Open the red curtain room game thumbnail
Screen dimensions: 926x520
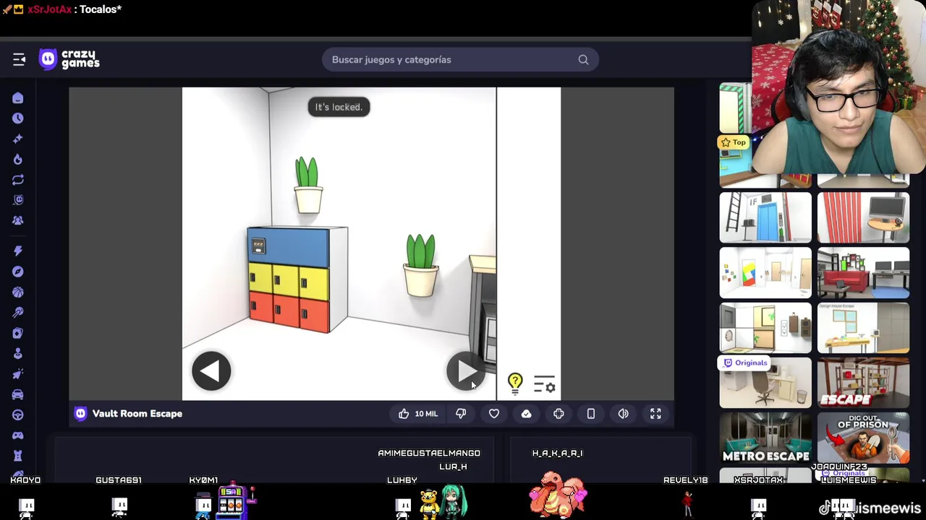click(x=863, y=217)
